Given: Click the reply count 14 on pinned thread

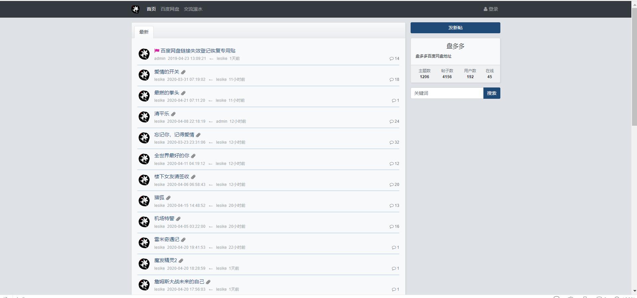Looking at the screenshot, I should click(394, 59).
